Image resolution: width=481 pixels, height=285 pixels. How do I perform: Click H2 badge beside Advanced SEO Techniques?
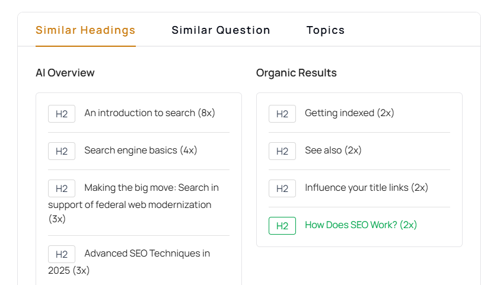(x=62, y=254)
